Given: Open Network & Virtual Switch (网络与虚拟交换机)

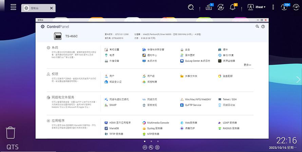Looking at the screenshot, I should click(x=117, y=99).
